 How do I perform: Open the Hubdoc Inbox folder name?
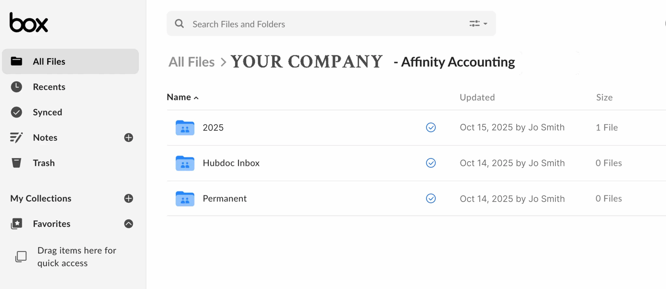[231, 163]
